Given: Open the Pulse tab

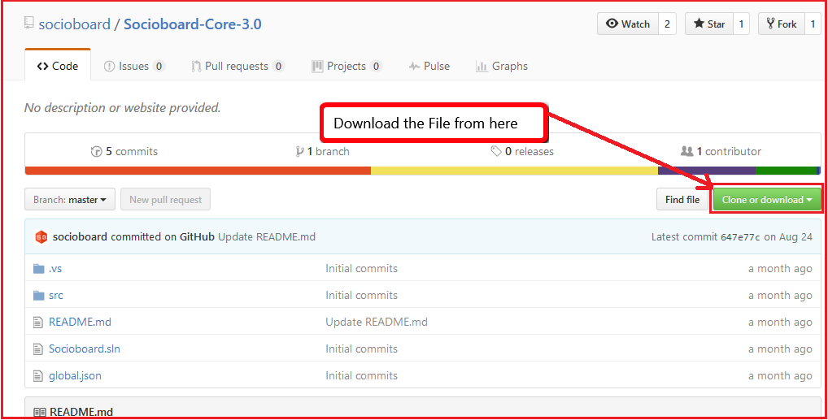Looking at the screenshot, I should point(429,66).
